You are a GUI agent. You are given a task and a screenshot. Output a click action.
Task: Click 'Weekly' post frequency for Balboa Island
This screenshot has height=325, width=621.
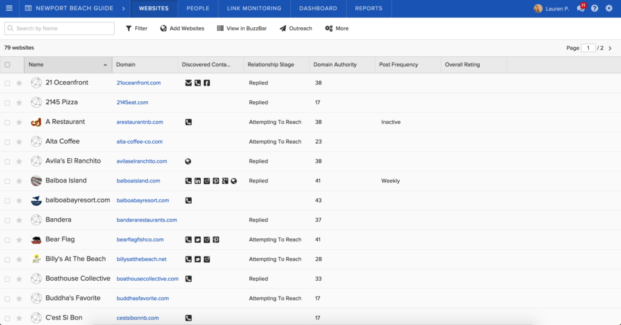[391, 181]
